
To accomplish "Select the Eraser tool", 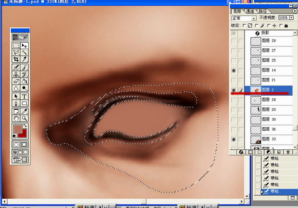I will point(16,81).
